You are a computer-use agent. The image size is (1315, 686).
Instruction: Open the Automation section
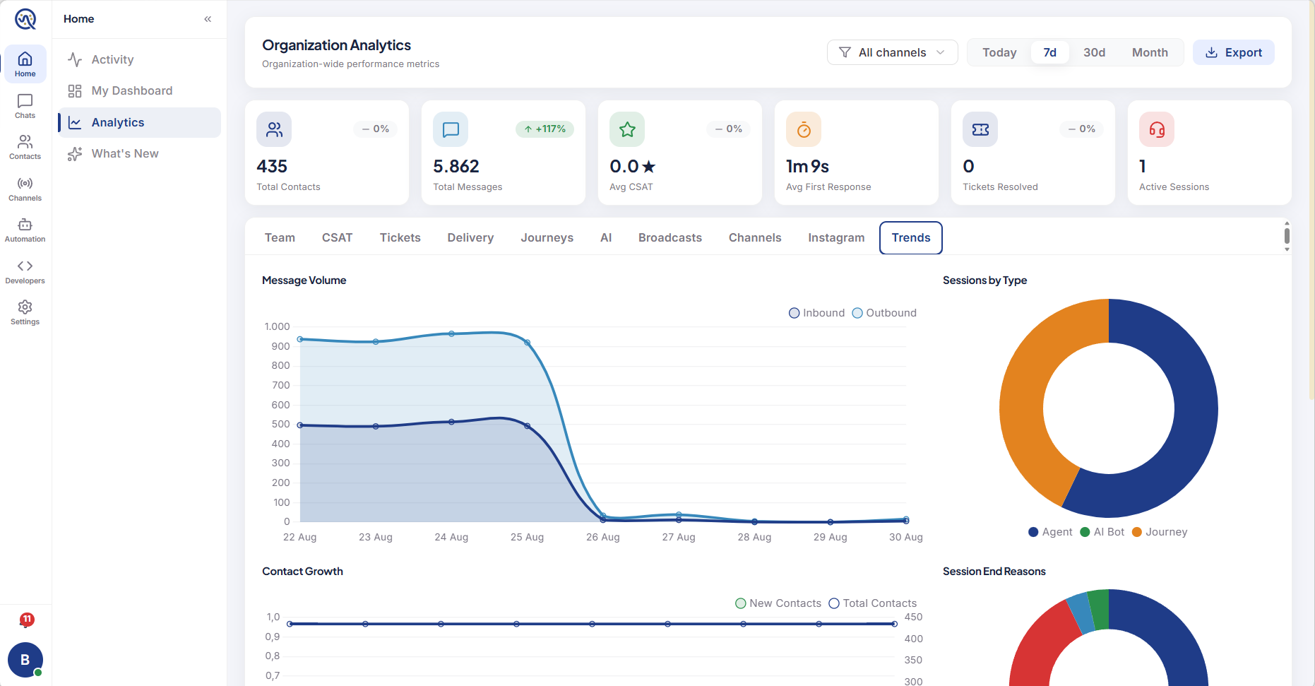point(25,230)
